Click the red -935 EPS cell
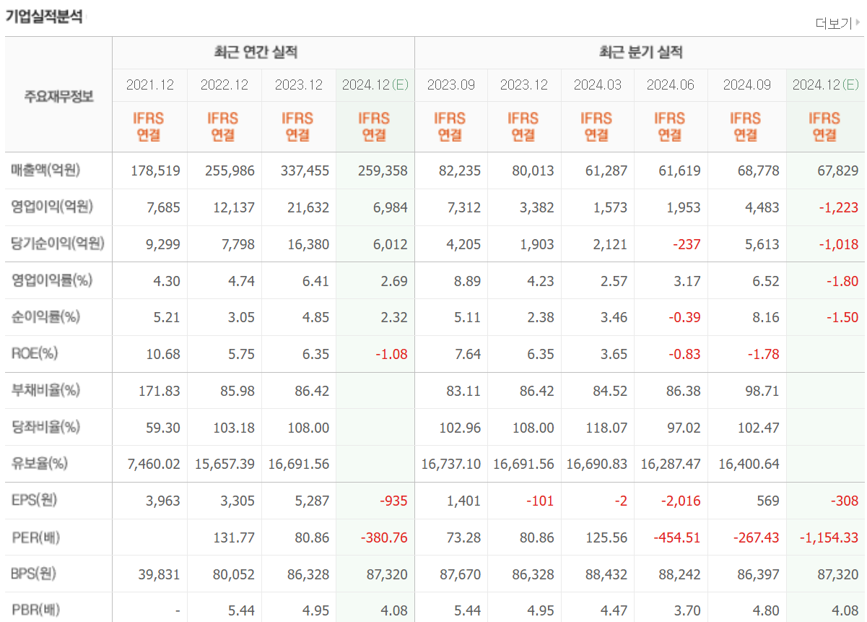The height and width of the screenshot is (622, 867). (x=393, y=501)
